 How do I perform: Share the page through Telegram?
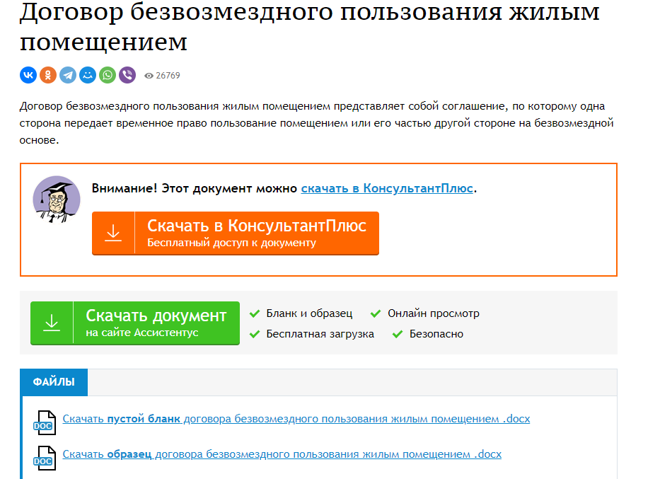[68, 75]
